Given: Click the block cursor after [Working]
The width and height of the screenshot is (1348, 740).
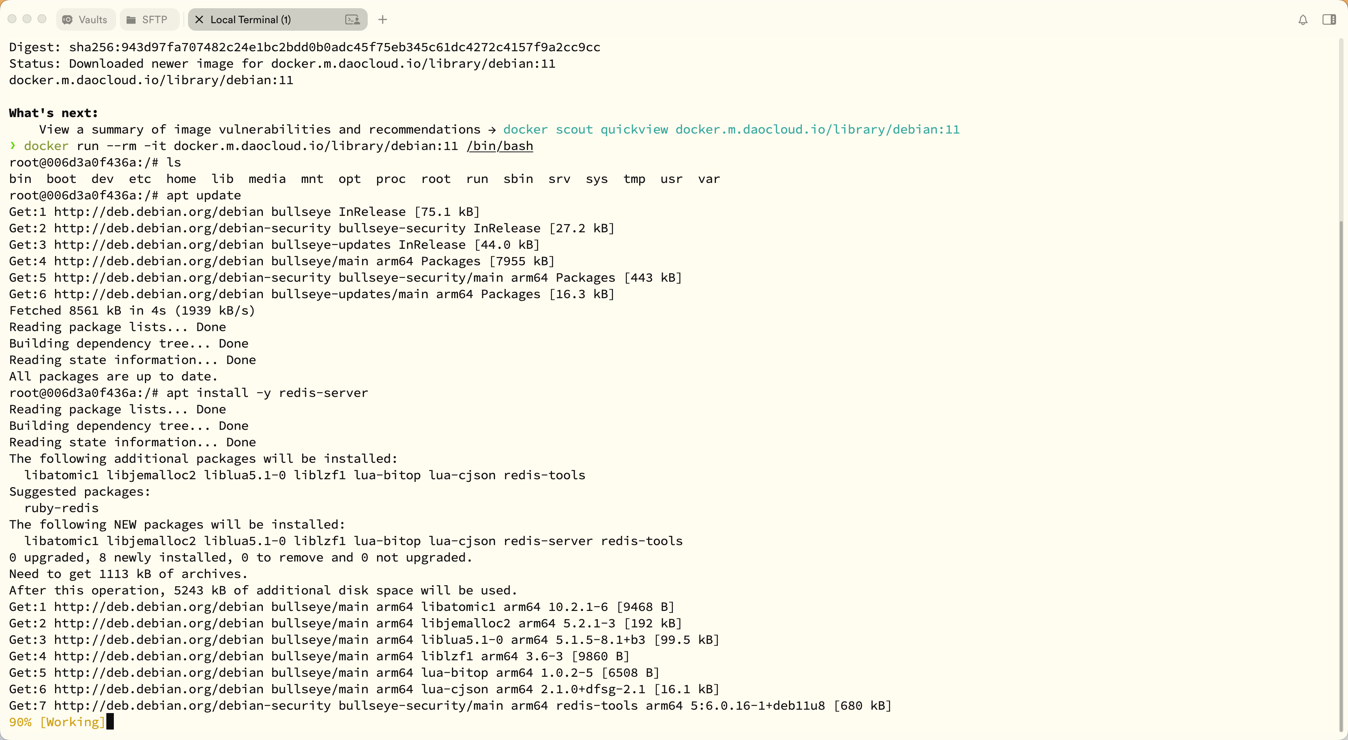Looking at the screenshot, I should (x=110, y=722).
